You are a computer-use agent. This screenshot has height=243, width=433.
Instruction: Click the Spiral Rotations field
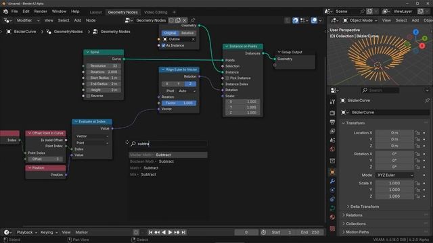[x=104, y=72]
